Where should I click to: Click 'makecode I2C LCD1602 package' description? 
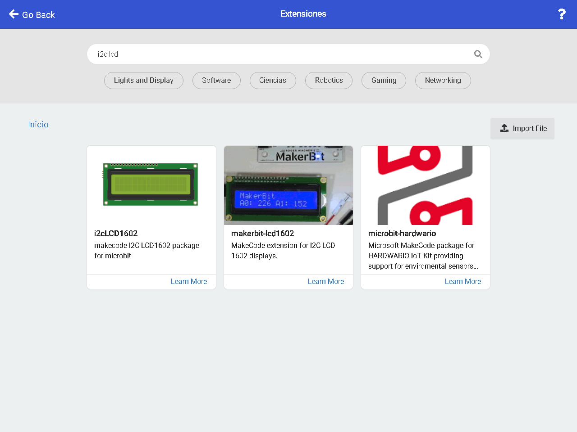click(x=147, y=251)
